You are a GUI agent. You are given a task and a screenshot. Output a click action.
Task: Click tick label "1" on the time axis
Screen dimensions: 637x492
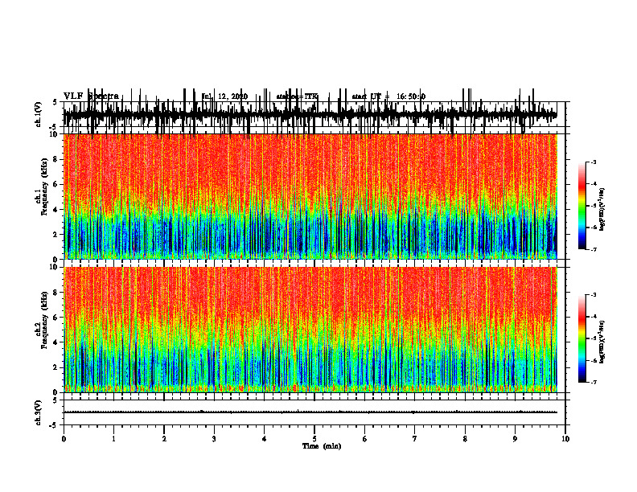tap(114, 439)
